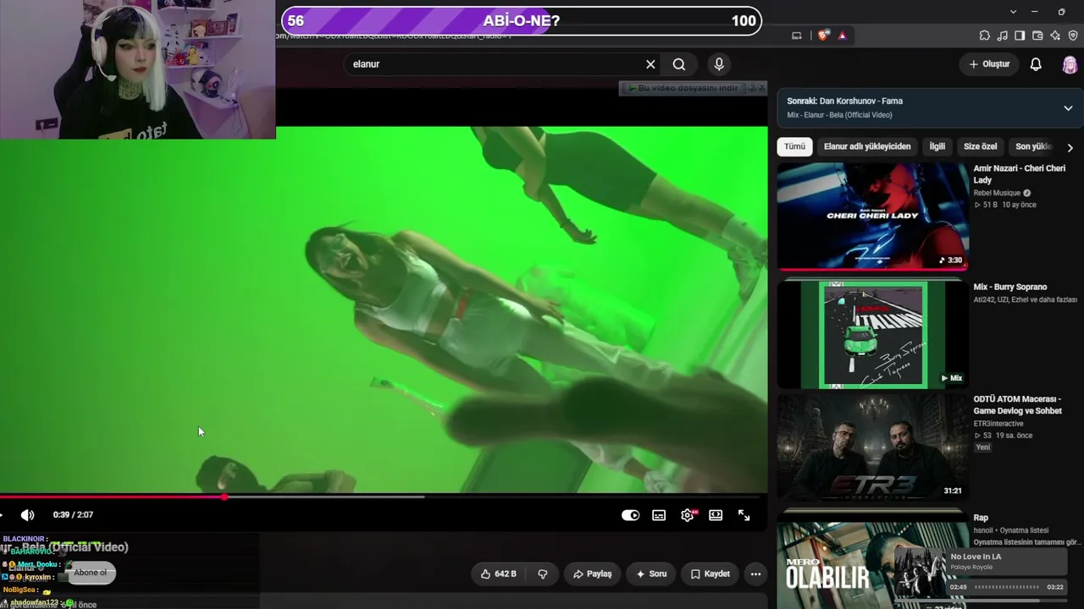Select Elanur adlı yükleyiciden chip
The image size is (1084, 609).
click(867, 146)
